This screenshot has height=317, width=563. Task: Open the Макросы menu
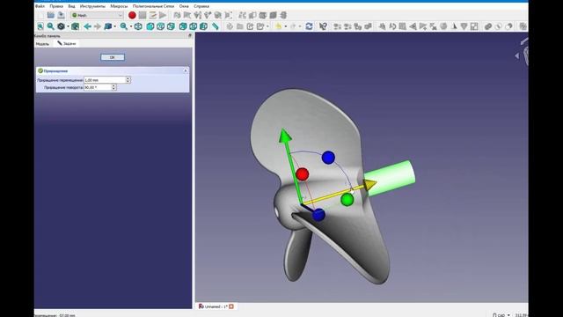pyautogui.click(x=119, y=6)
